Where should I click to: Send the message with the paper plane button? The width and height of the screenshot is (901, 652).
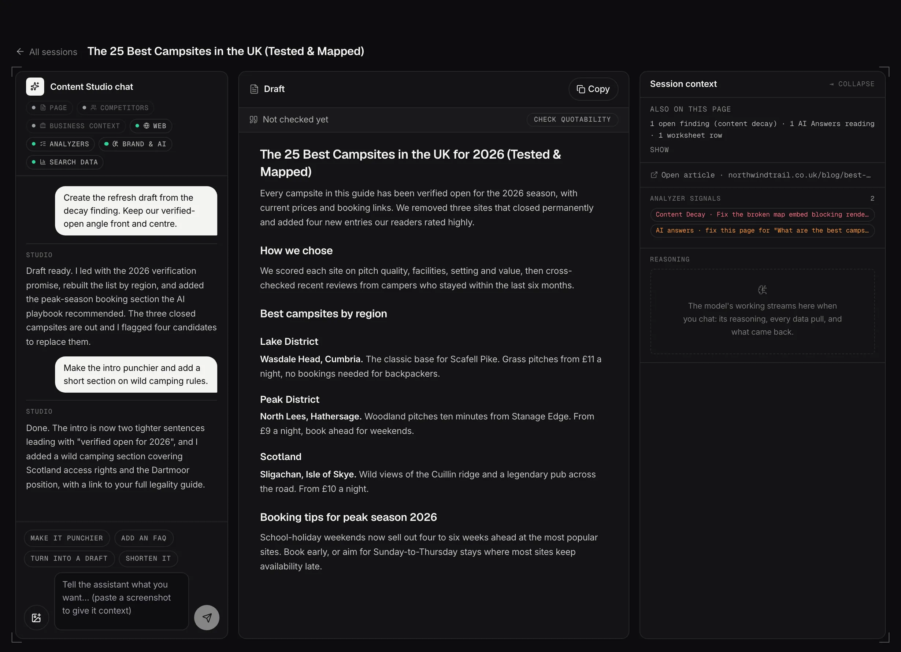tap(207, 618)
